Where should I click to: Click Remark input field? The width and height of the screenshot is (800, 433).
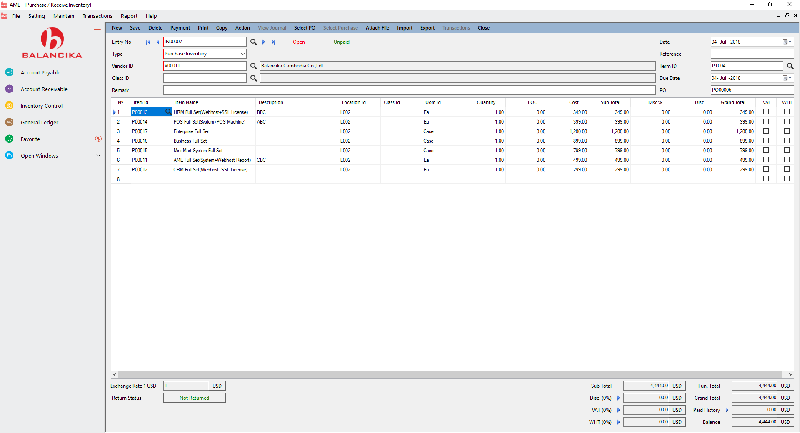409,90
